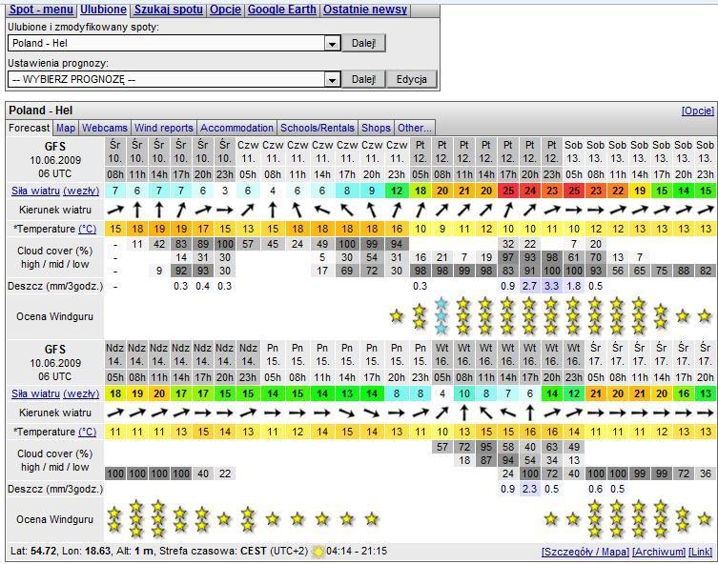Open the Schools/Rentals tab

click(318, 128)
